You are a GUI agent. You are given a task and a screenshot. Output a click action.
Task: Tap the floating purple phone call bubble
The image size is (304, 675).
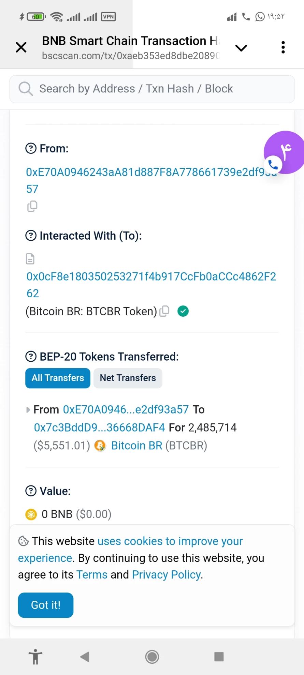click(284, 152)
